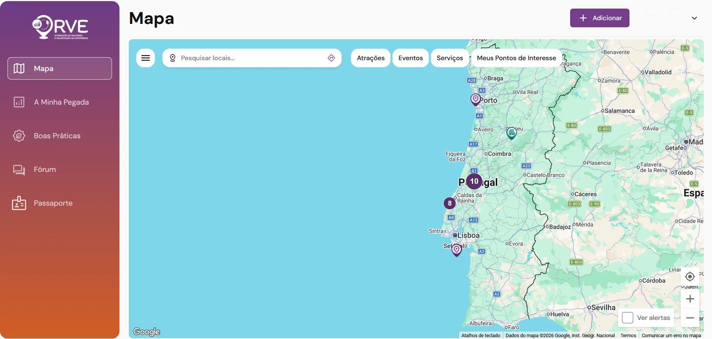This screenshot has width=712, height=339.
Task: Click the chat bubbles icon beside Fórum
Action: [x=19, y=170]
